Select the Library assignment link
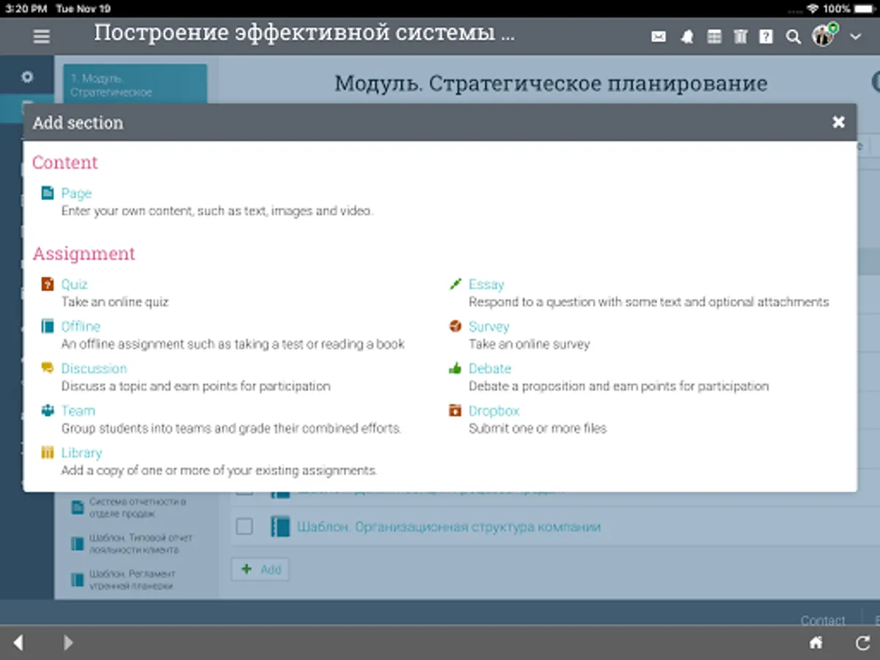The image size is (880, 660). point(81,452)
